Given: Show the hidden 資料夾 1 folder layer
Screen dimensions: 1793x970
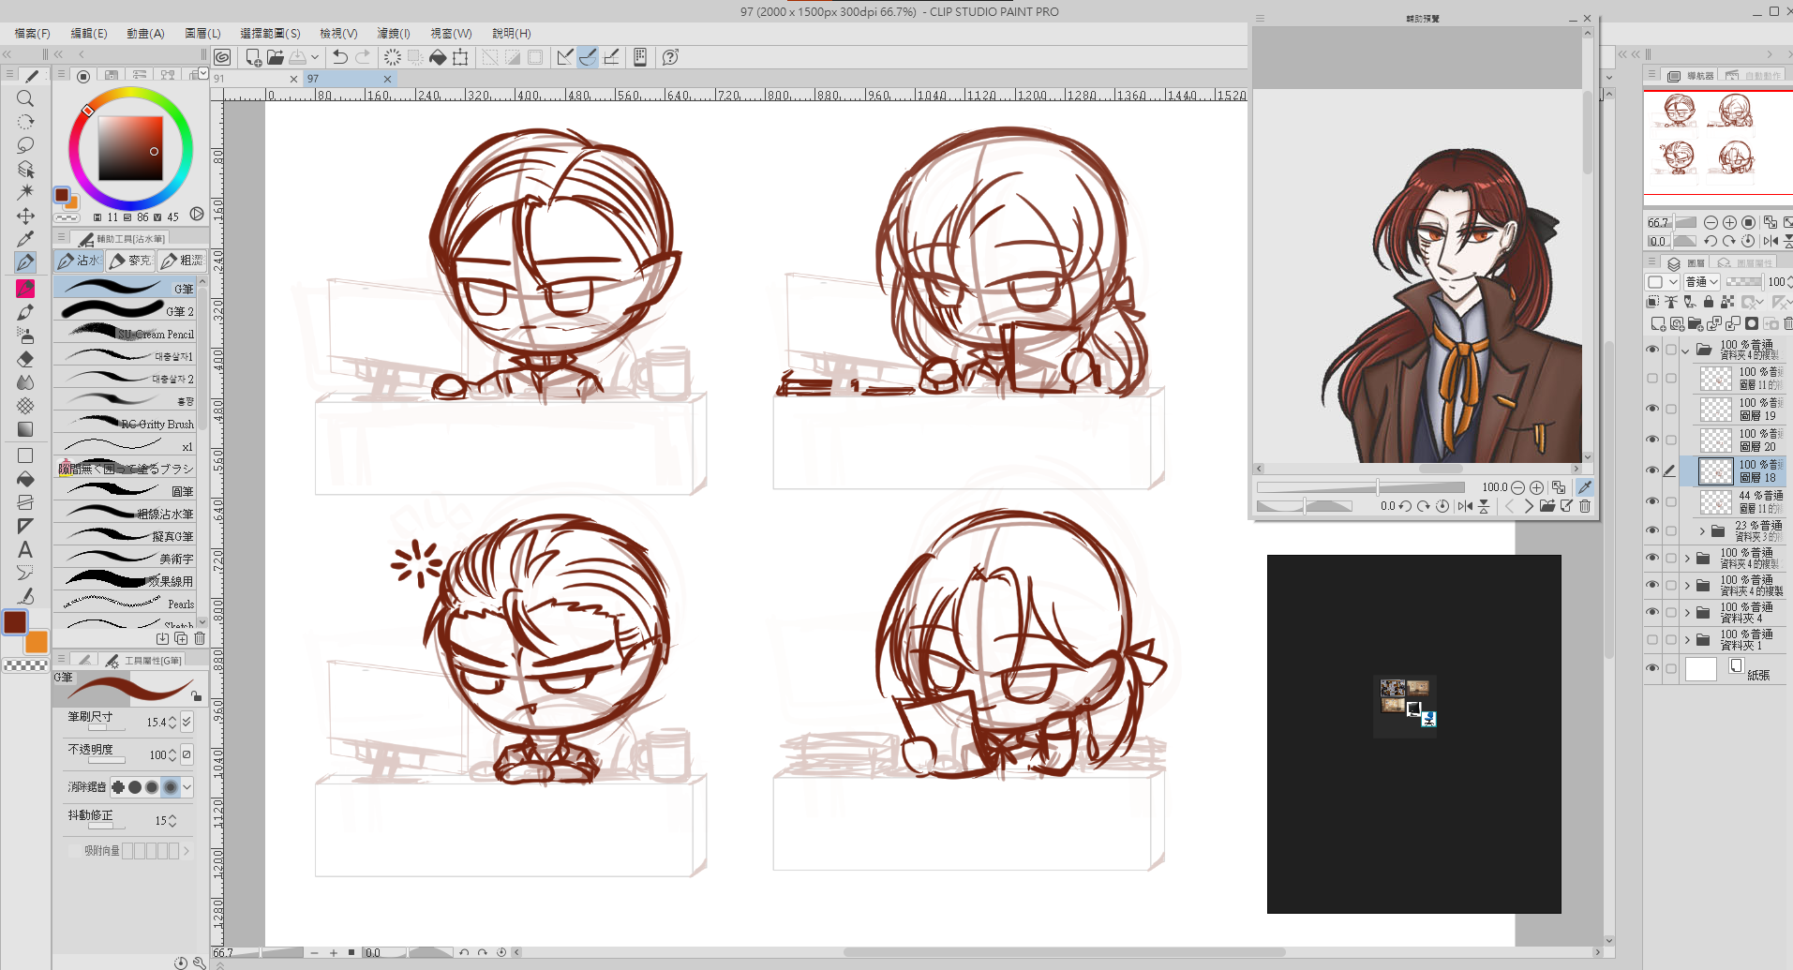Looking at the screenshot, I should 1652,640.
